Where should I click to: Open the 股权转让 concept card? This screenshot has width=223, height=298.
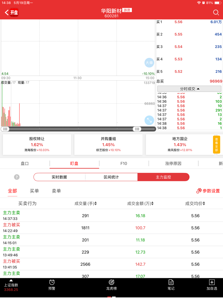37,144
